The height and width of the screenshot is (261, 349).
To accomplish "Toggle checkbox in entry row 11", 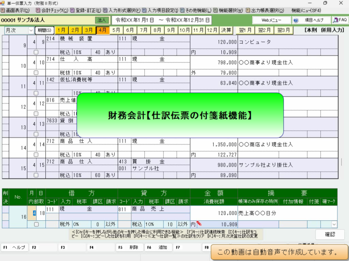I will click(36, 93).
